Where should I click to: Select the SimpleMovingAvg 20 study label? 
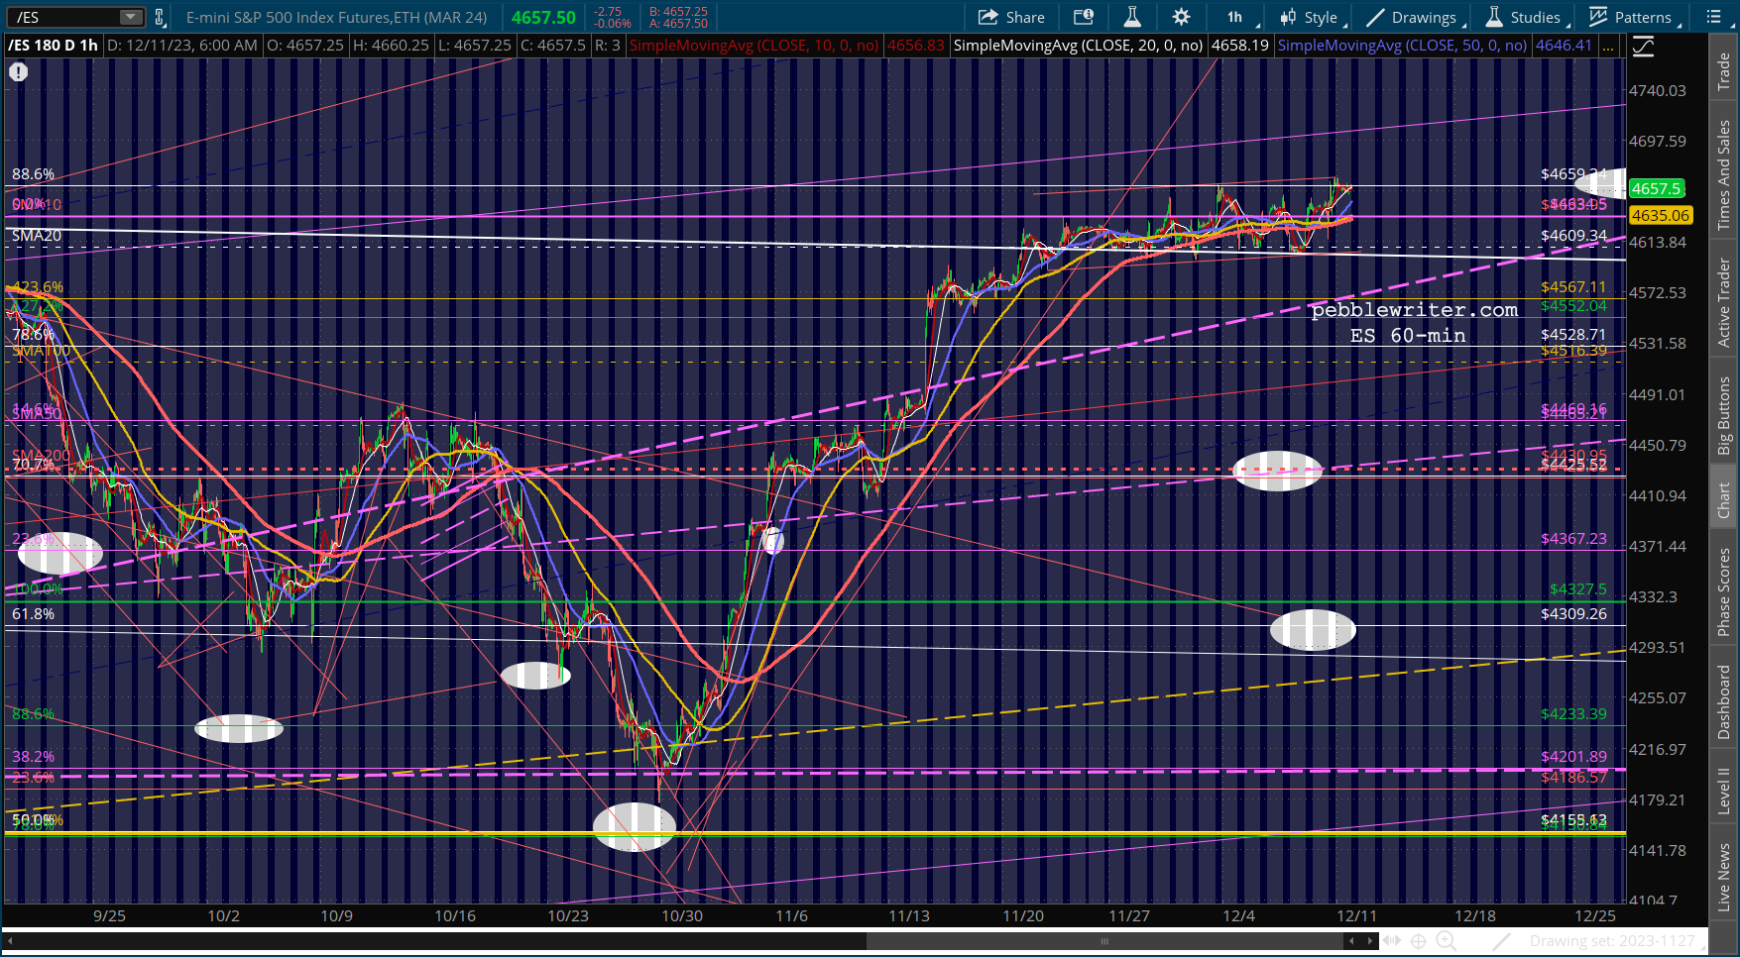1078,46
